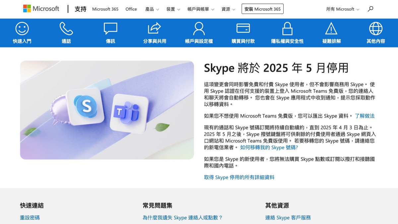Open 如何移轉我的 Skype 號碼? link

click(269, 148)
